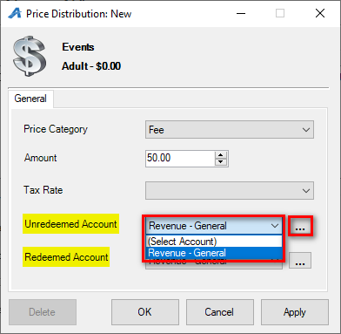The width and height of the screenshot is (341, 334).
Task: Close the Price Distribution dialog
Action: point(320,13)
